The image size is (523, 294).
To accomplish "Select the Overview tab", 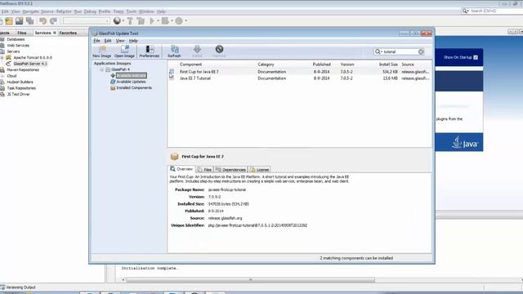I will click(x=181, y=169).
